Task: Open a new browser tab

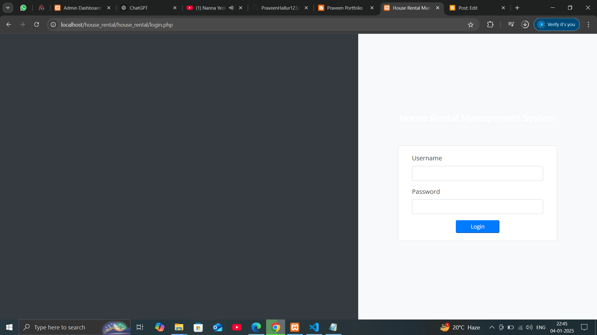Action: (x=517, y=8)
